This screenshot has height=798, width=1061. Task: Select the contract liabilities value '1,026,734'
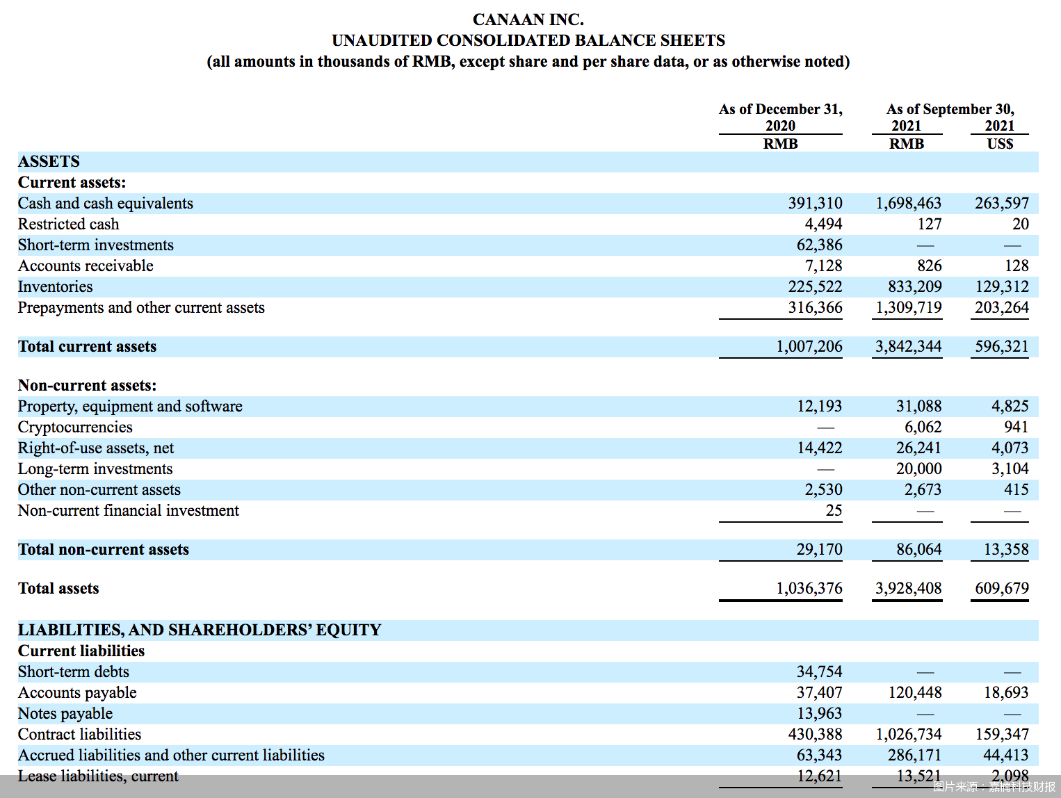tap(908, 734)
